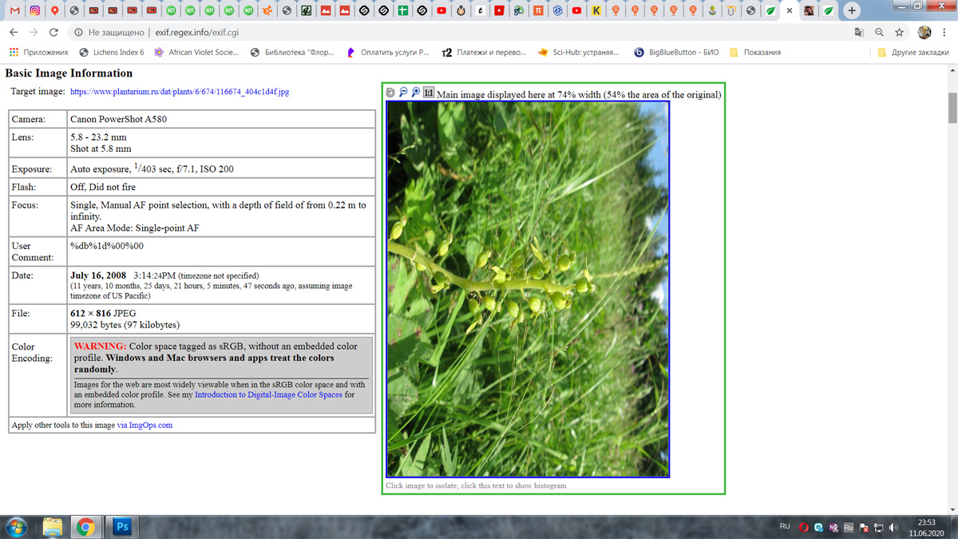
Task: Open the Другие закладки bookmarks folder
Action: 913,53
